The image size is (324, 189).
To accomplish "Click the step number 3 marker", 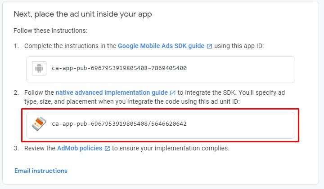I will [16, 148].
